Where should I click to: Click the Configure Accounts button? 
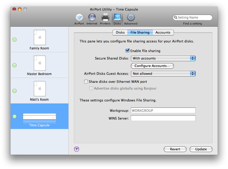click(x=152, y=66)
